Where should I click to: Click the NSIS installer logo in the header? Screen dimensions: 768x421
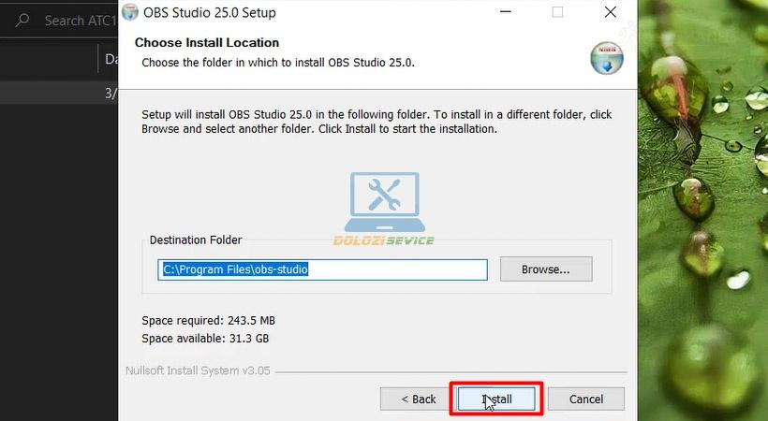[606, 57]
